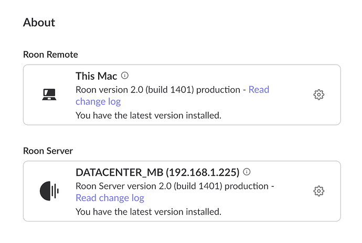
Task: Click the Roon Server section label
Action: (48, 151)
